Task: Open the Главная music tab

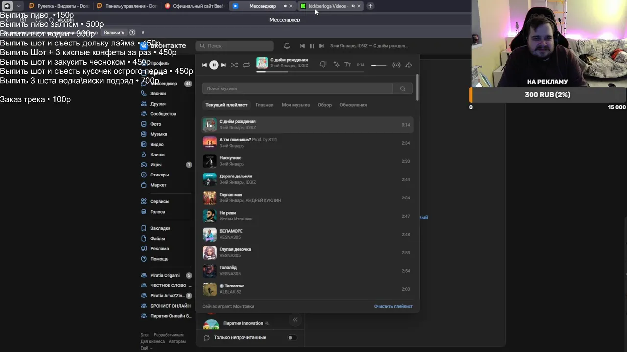Action: (265, 105)
